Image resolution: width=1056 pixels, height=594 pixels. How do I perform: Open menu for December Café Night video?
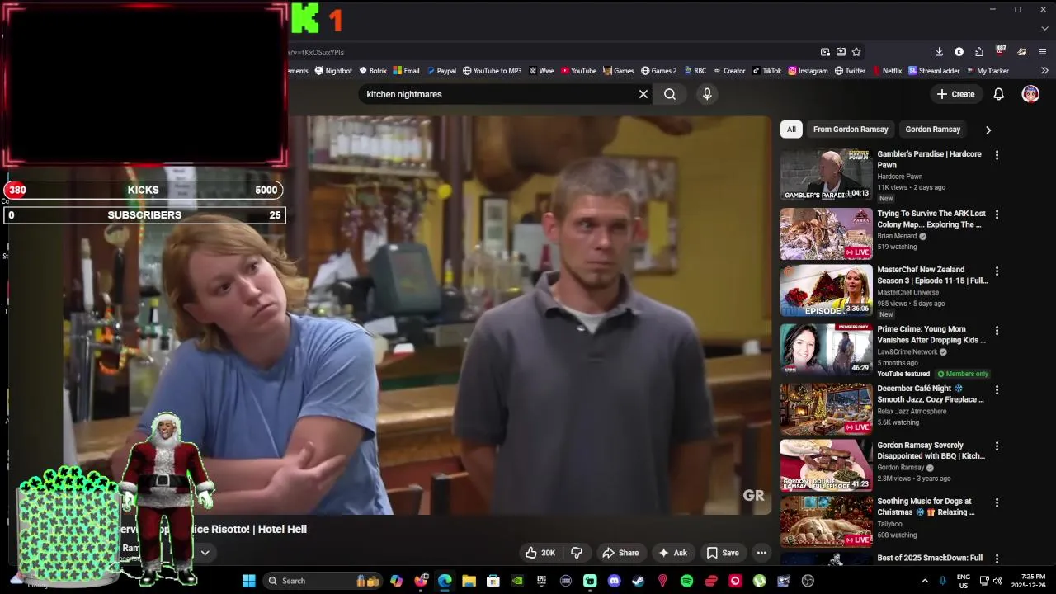coord(997,389)
